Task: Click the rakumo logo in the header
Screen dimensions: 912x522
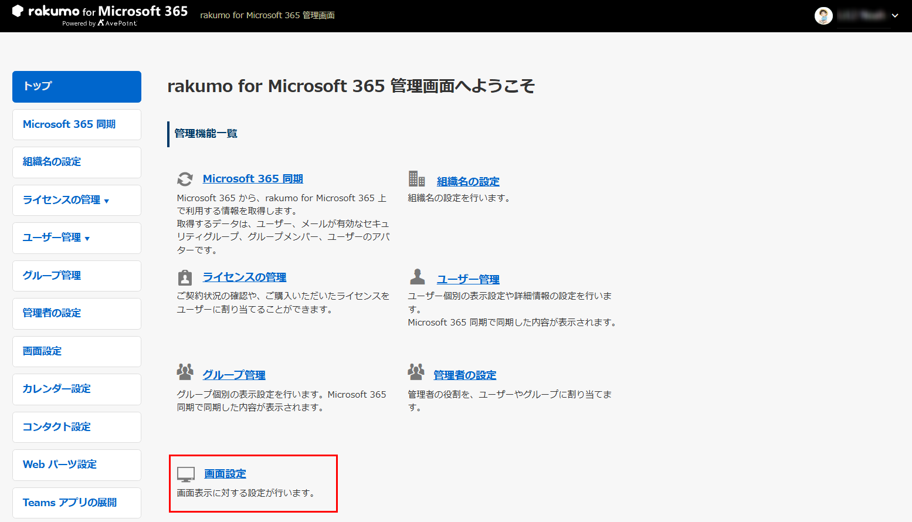Action: (100, 15)
